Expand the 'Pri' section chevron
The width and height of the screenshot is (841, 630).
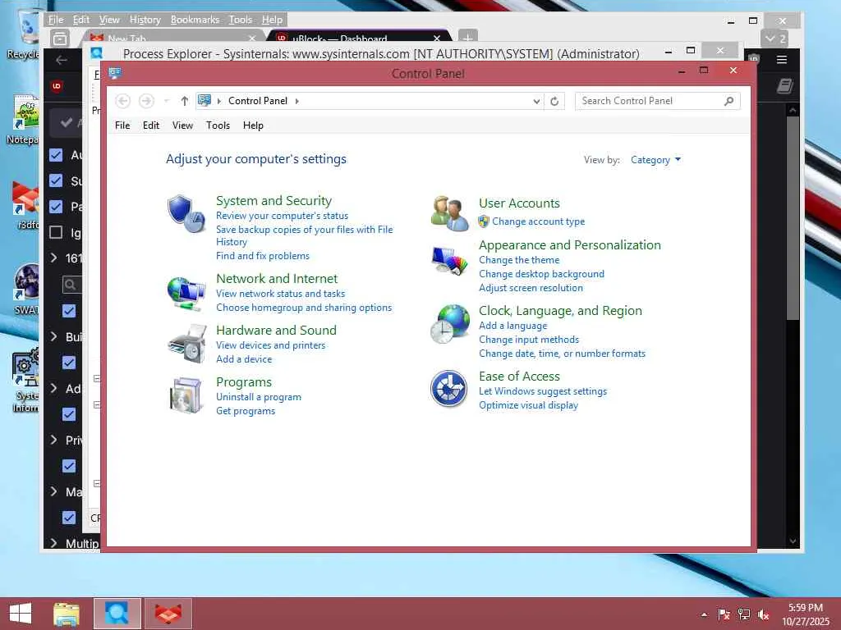pos(53,440)
